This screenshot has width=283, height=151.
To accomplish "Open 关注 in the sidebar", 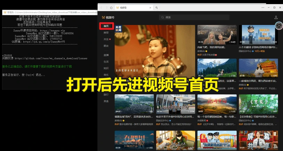I will 106,39.
